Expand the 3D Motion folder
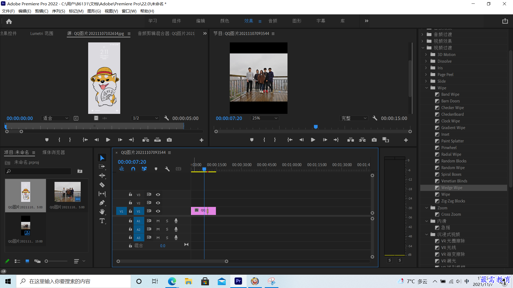 click(426, 54)
